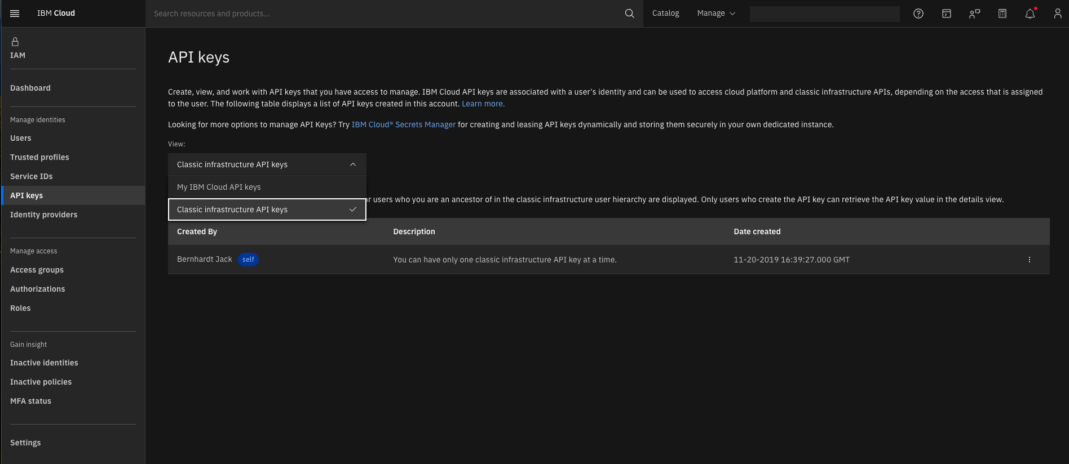Screen dimensions: 1069x464
Task: Click the Description column header
Action: pyautogui.click(x=414, y=231)
